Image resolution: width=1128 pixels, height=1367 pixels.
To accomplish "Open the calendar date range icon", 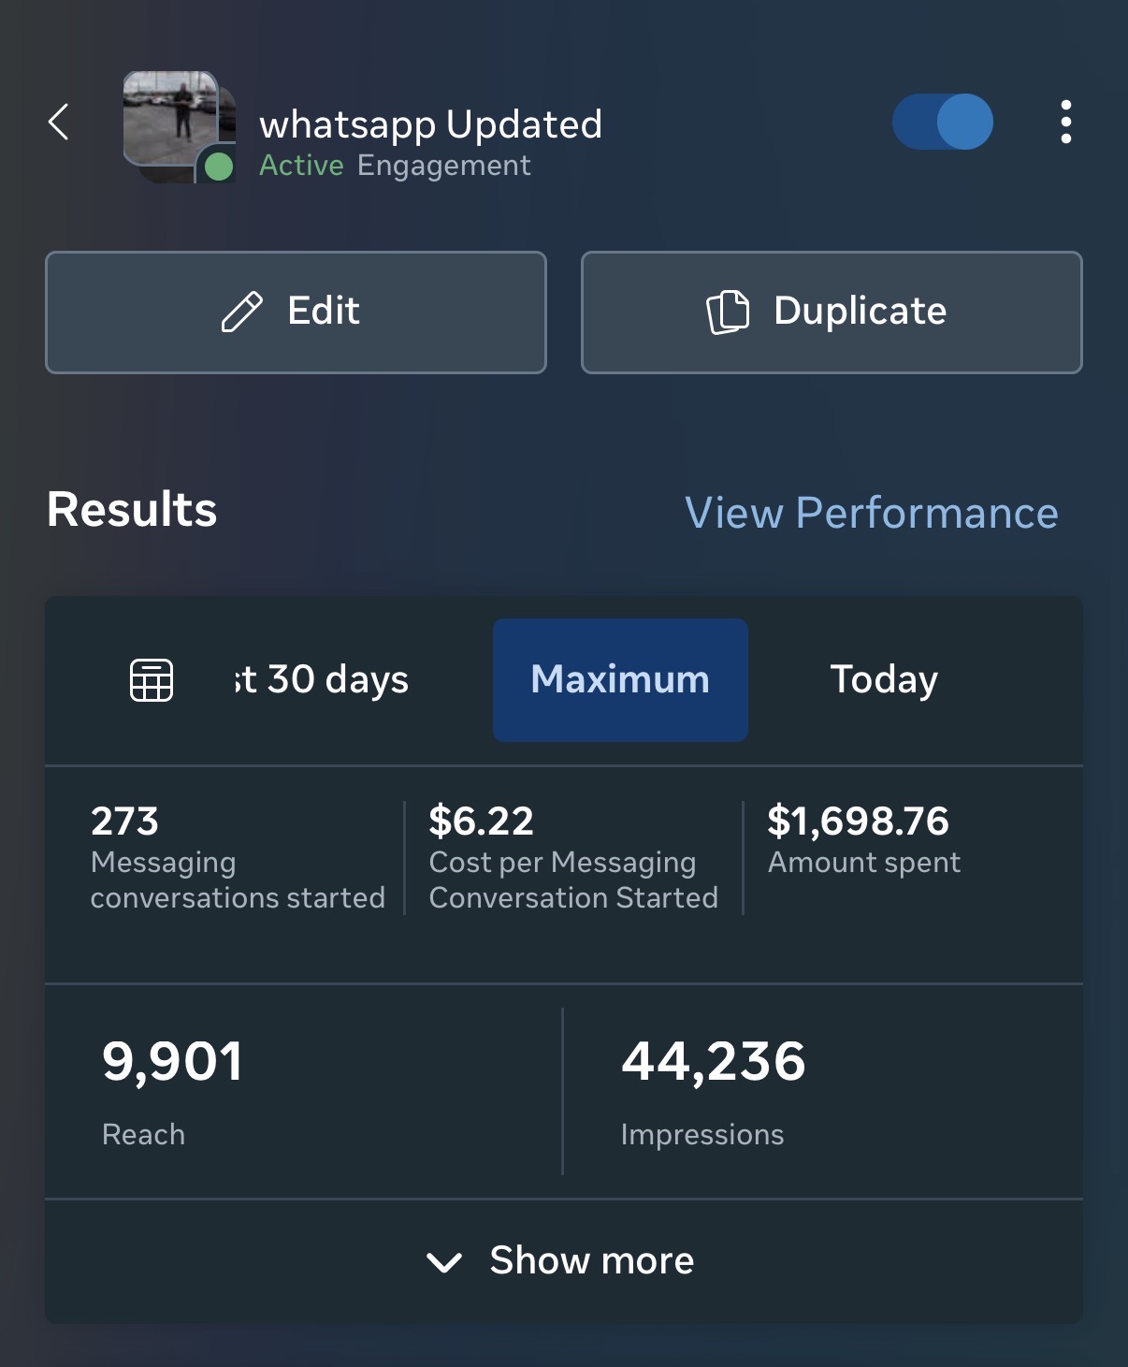I will coord(152,679).
